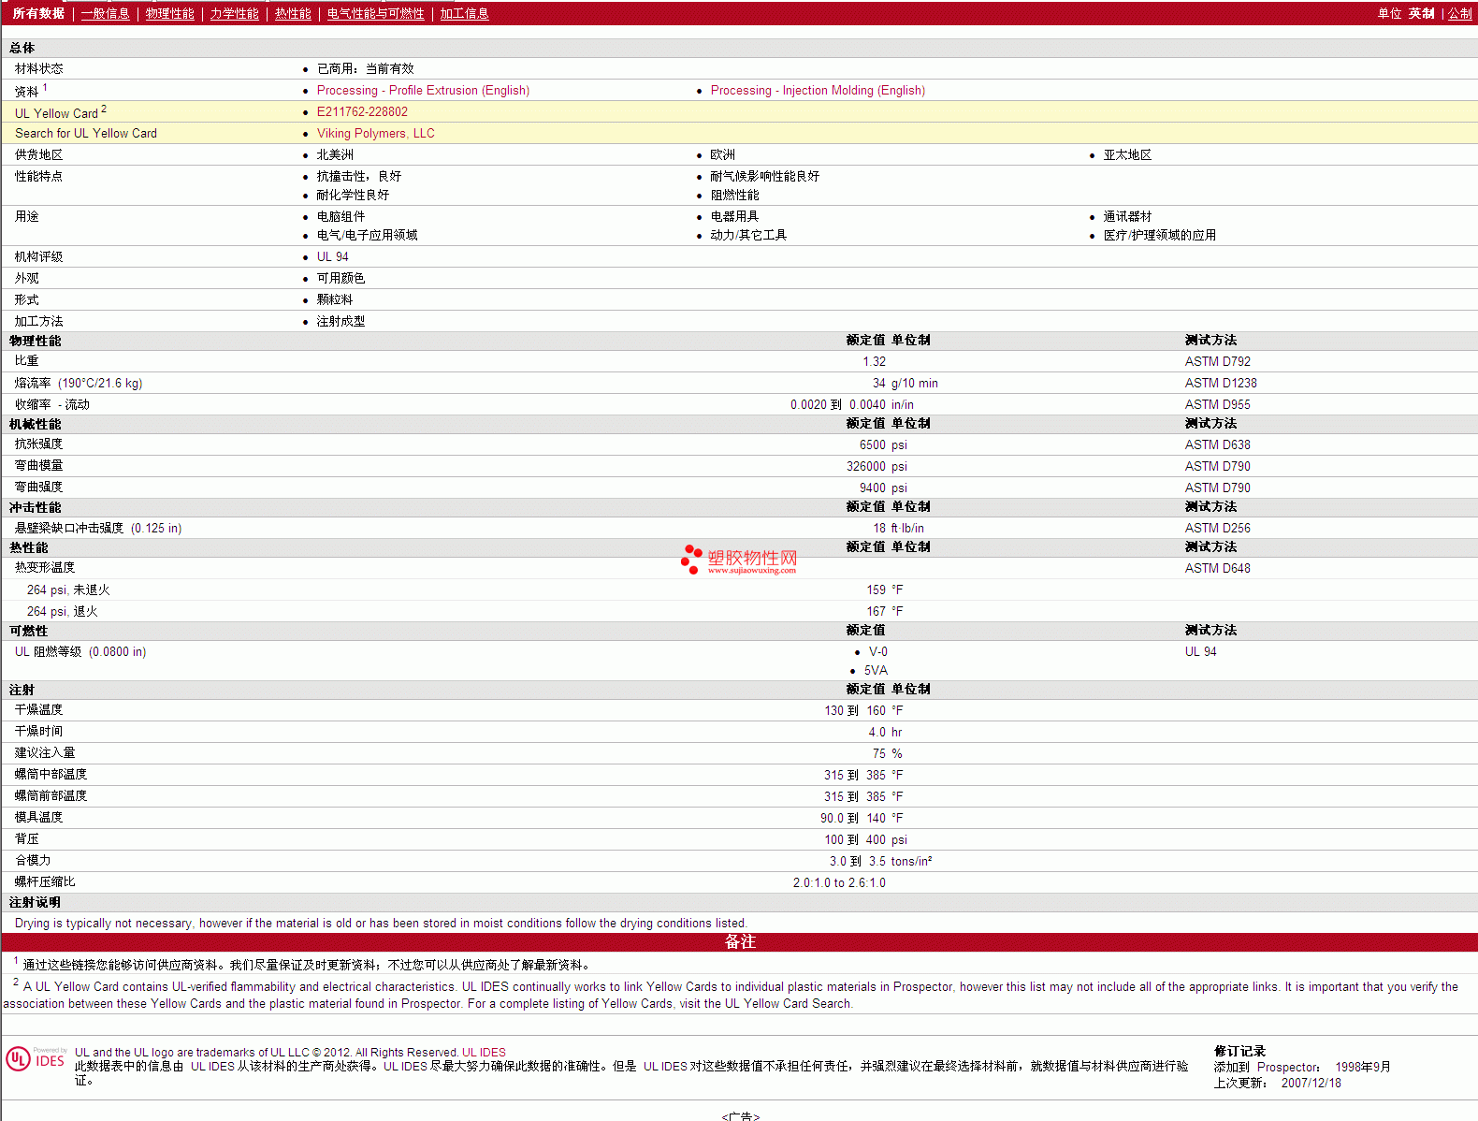Open Processing - Profile Extrusion (English) document
The image size is (1478, 1121).
tap(423, 90)
